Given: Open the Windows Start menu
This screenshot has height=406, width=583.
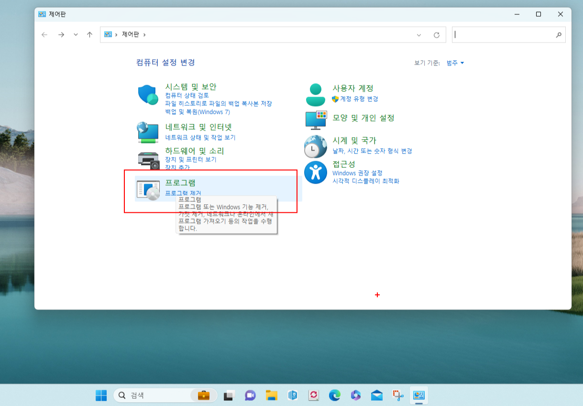Looking at the screenshot, I should (101, 395).
